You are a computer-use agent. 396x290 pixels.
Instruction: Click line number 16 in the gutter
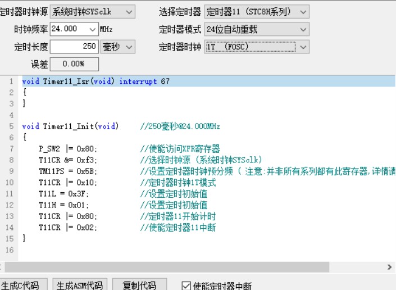pyautogui.click(x=10, y=250)
